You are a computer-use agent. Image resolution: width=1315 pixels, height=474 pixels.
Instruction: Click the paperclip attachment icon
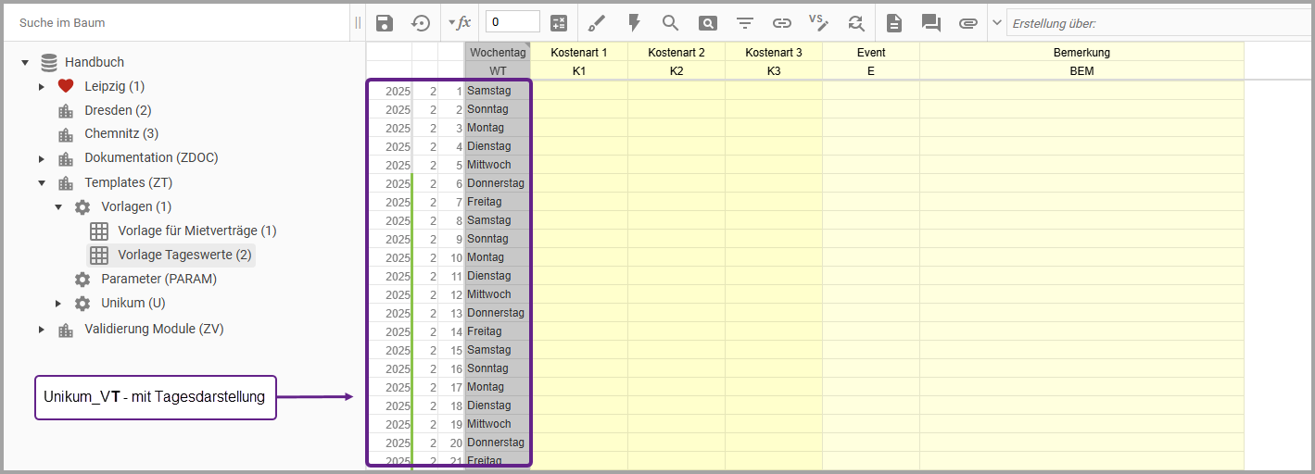click(x=968, y=23)
